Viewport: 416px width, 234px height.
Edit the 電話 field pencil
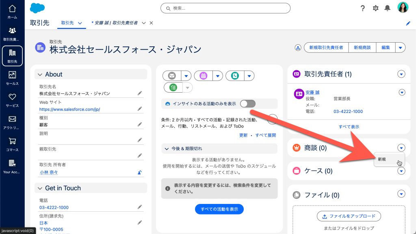[140, 207]
